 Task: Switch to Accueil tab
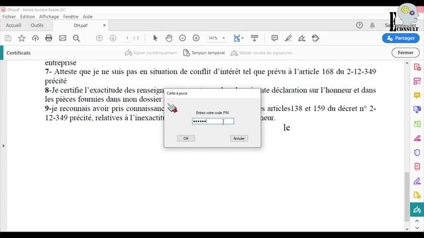(13, 25)
